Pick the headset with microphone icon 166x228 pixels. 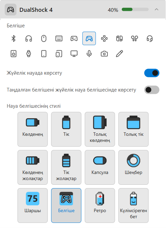150,39
